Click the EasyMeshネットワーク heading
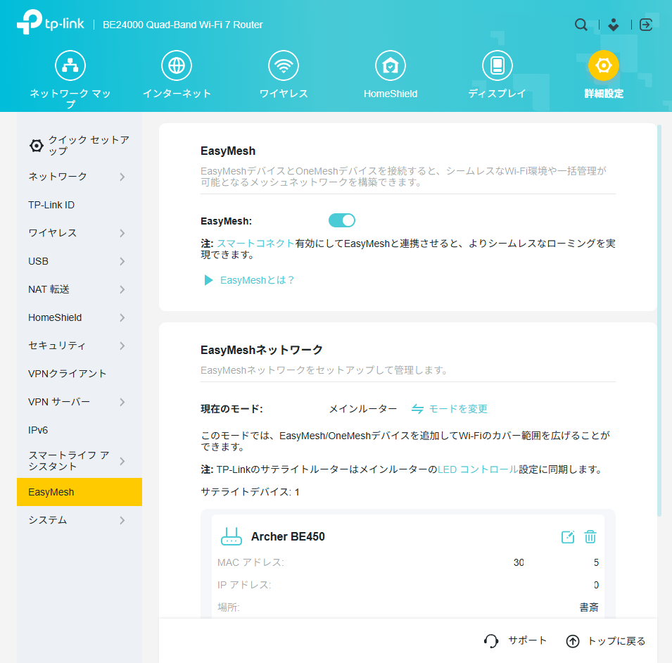The width and height of the screenshot is (672, 663). click(262, 350)
